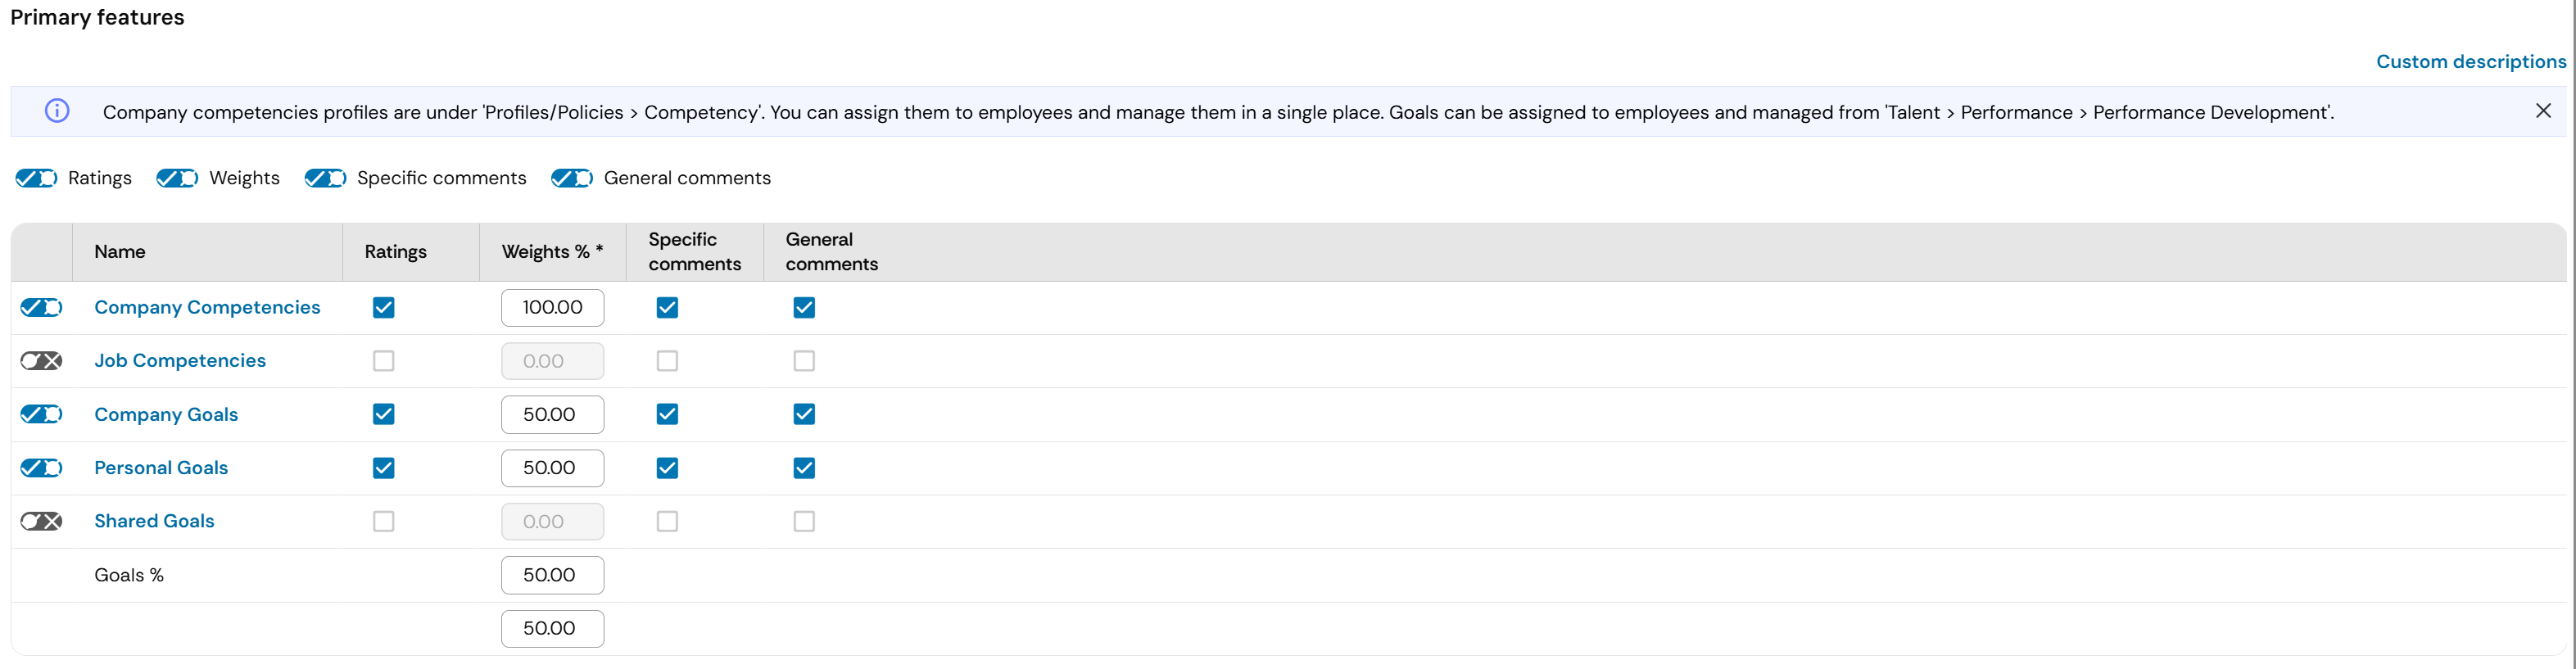Disable the Company Goals row toggle
The height and width of the screenshot is (669, 2576).
(x=42, y=414)
